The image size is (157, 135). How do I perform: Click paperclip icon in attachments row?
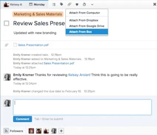pos(6,45)
